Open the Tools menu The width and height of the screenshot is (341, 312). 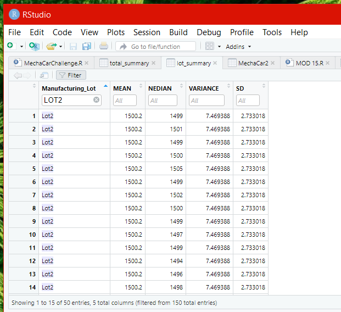(272, 32)
